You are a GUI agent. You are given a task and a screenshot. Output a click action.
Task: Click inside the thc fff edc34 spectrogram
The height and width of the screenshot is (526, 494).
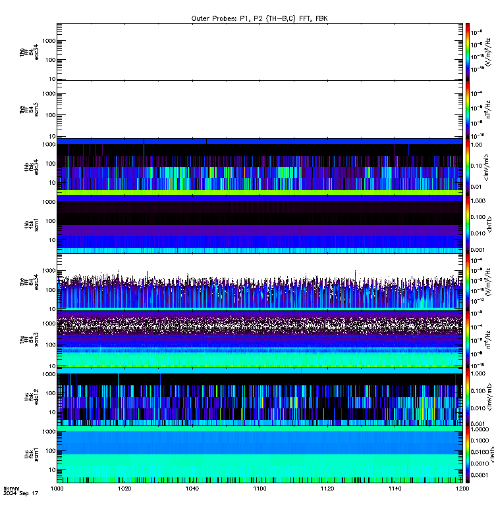[260, 282]
